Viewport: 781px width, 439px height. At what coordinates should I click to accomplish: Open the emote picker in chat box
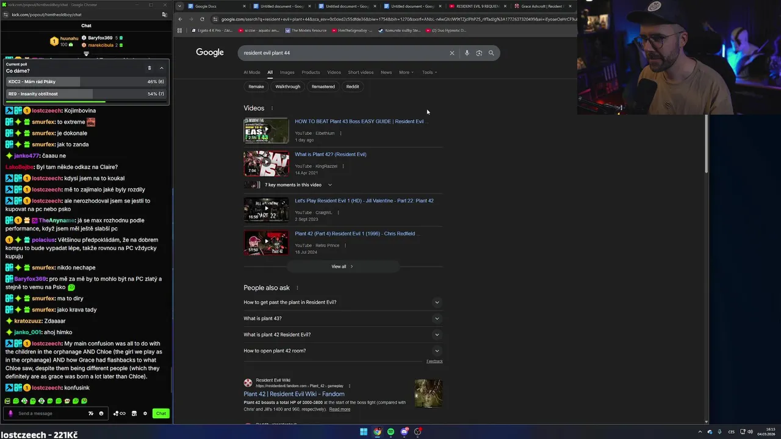pos(101,413)
